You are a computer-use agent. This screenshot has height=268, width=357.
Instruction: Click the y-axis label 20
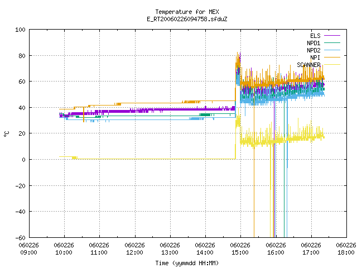(x=22, y=133)
